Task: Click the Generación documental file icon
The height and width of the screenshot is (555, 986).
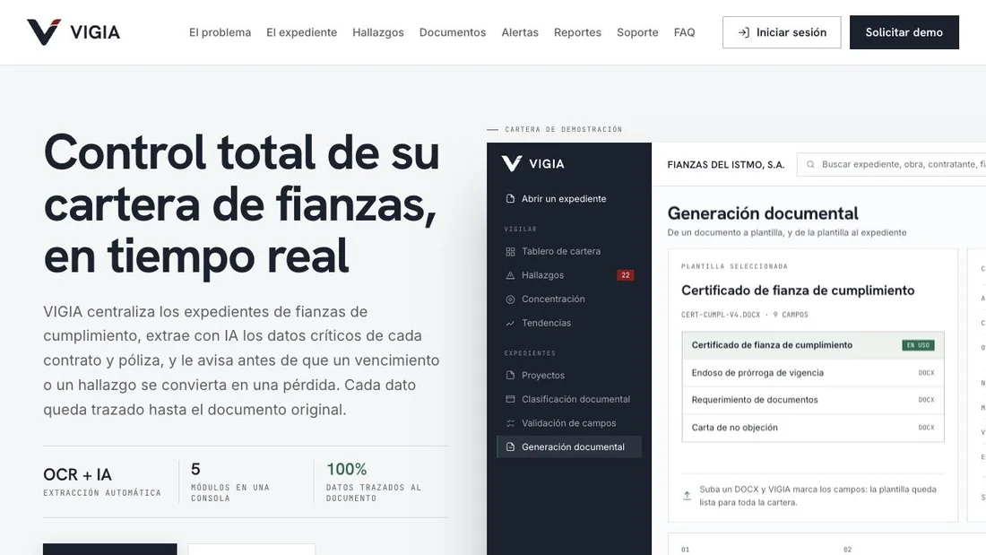Action: 510,447
